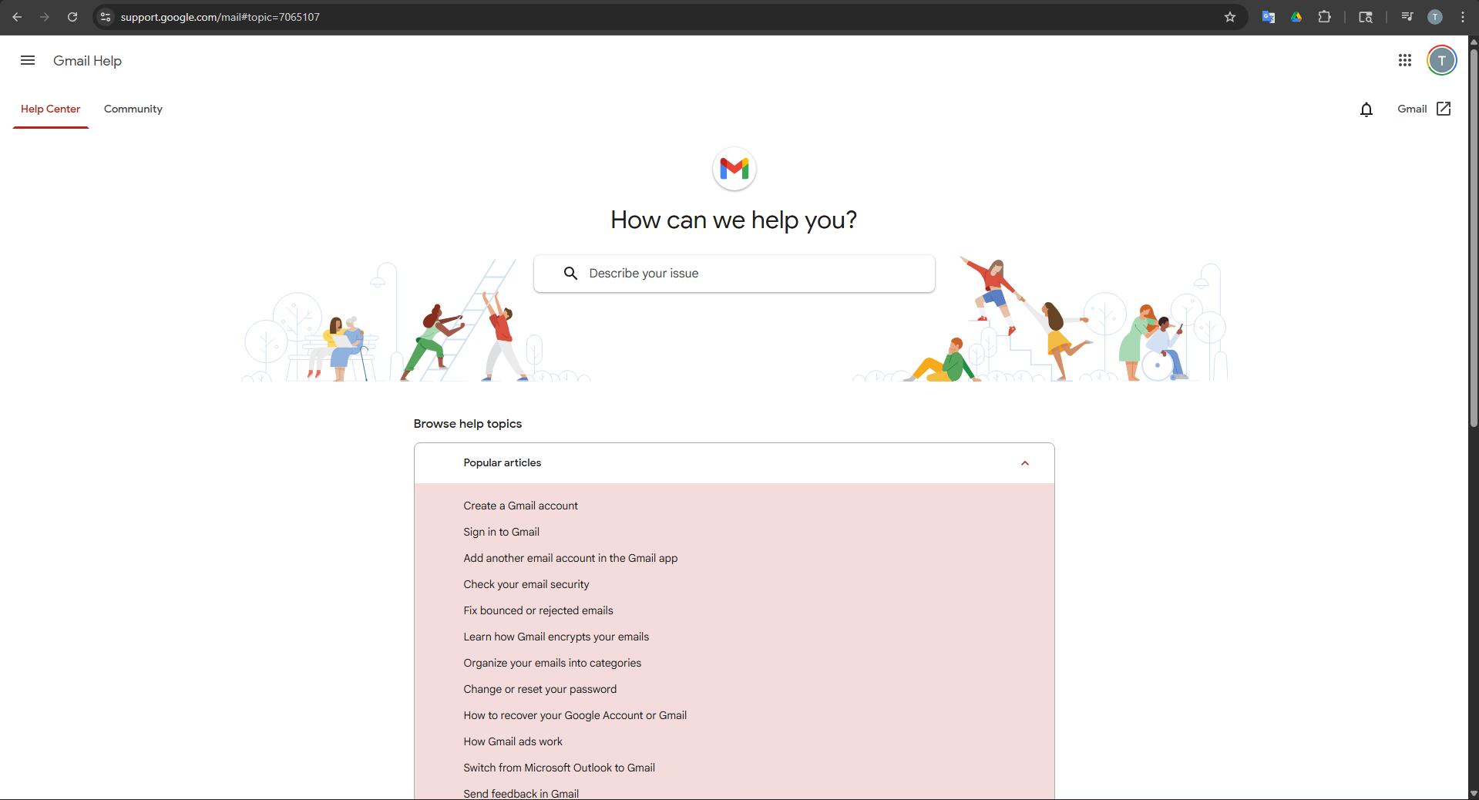Open the hamburger main menu
Viewport: 1479px width, 800px height.
28,60
